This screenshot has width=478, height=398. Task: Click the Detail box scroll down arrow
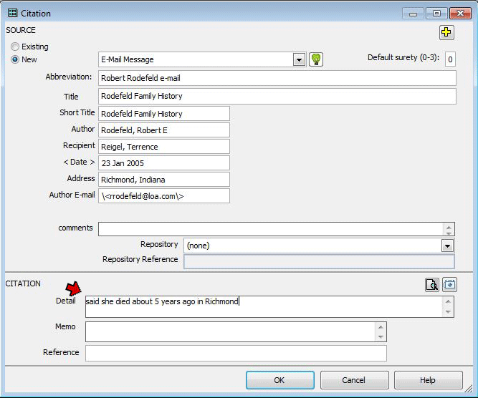(x=448, y=312)
